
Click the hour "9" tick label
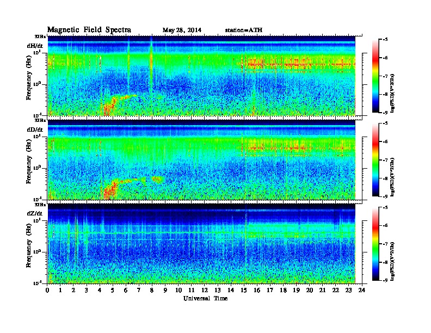coord(165,291)
